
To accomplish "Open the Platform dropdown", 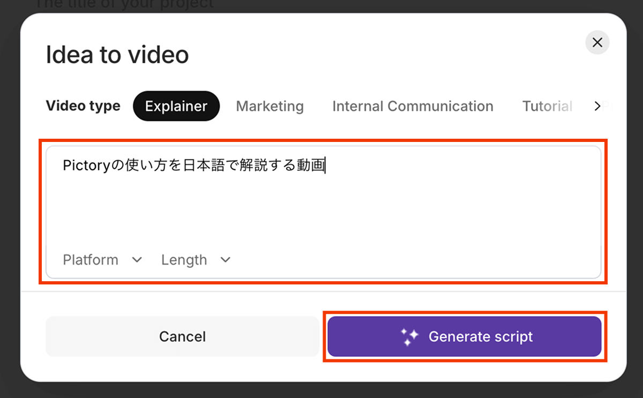I will pos(103,260).
